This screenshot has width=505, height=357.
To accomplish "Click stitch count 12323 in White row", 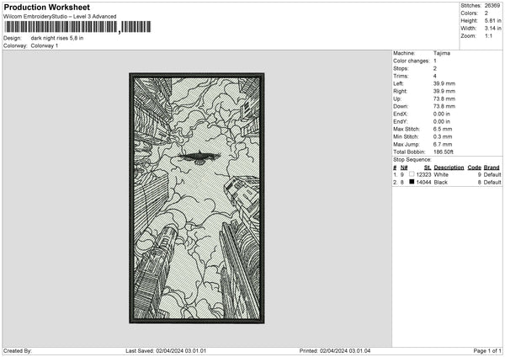I will point(423,174).
